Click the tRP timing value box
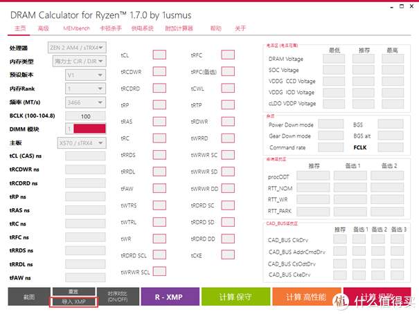The image size is (419, 314). coord(159,105)
